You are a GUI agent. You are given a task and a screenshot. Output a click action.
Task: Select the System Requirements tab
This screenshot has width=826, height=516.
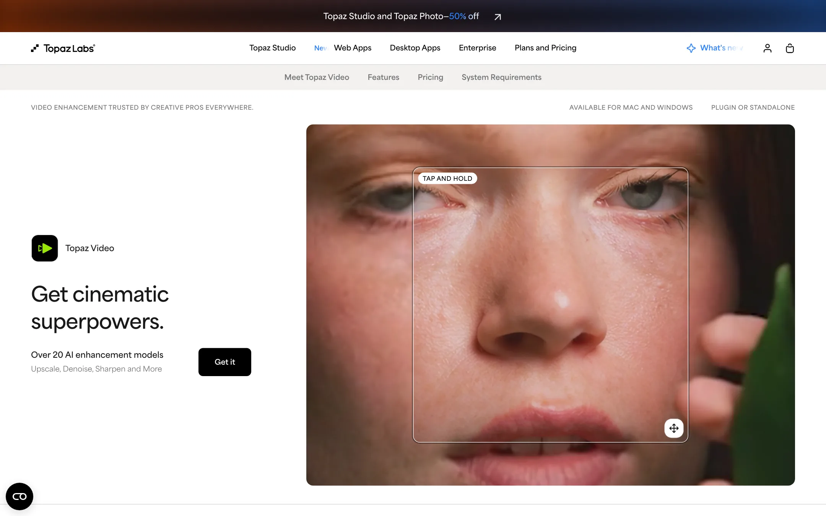click(x=501, y=77)
